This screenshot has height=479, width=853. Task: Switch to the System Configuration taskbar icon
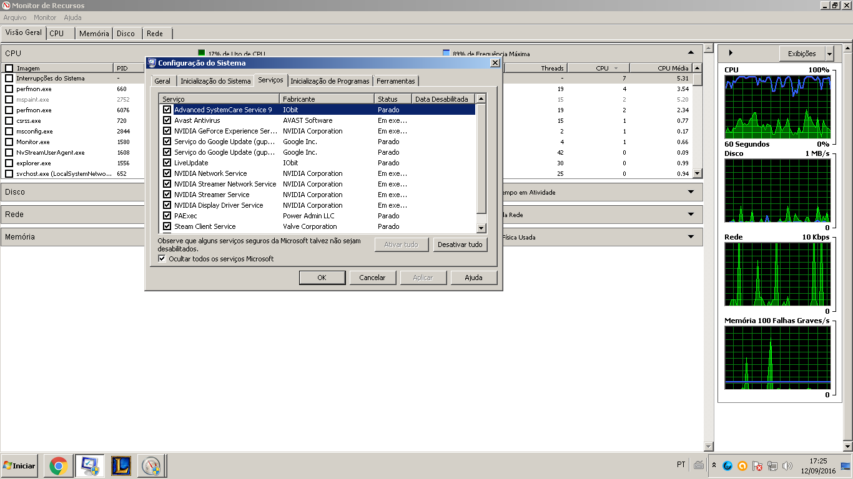click(x=89, y=466)
